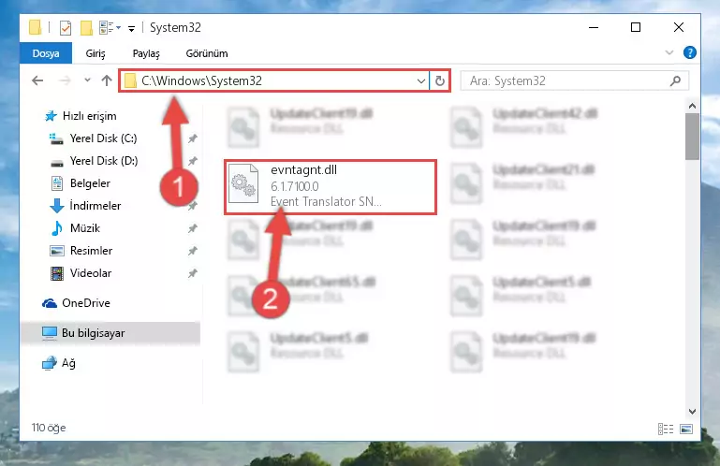
Task: Click the Properties quick access icon
Action: 66,28
